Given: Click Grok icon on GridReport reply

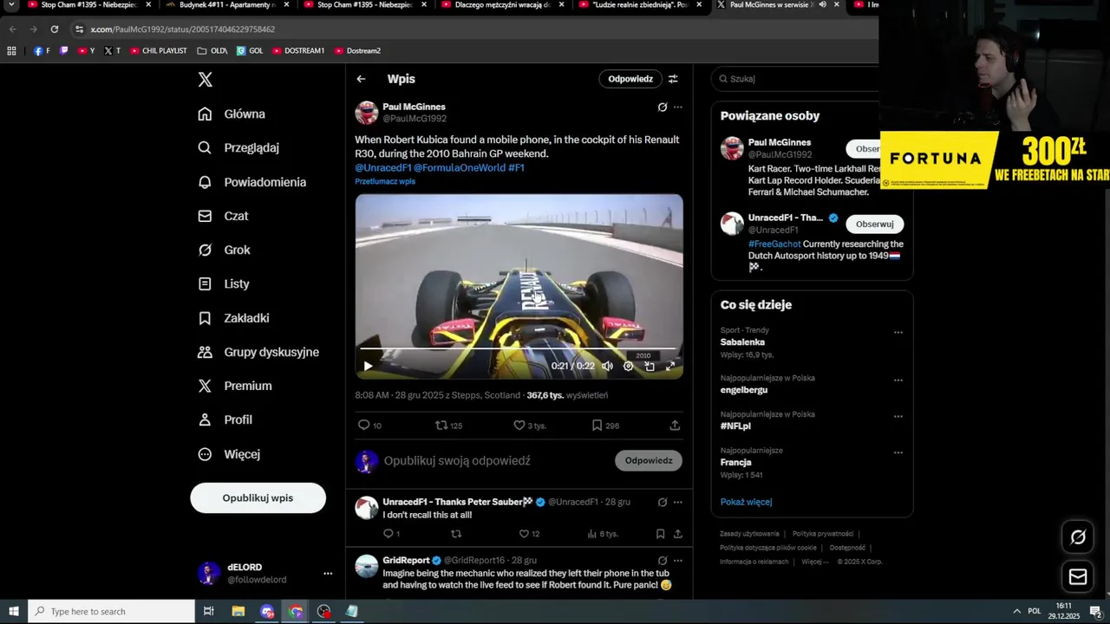Looking at the screenshot, I should click(663, 561).
